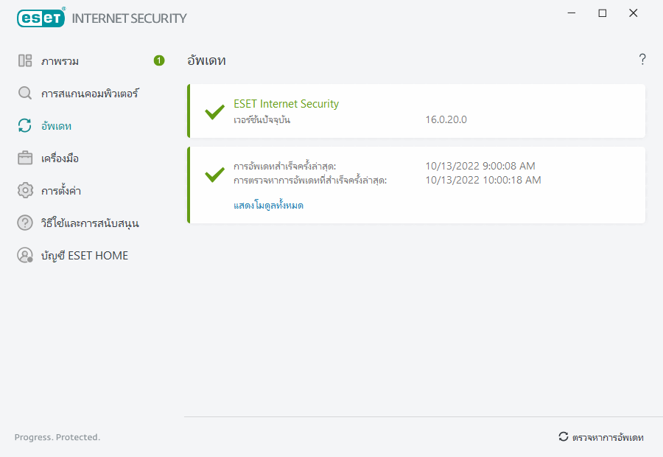Open การตั้งค่า settings section
The image size is (663, 457).
click(61, 191)
